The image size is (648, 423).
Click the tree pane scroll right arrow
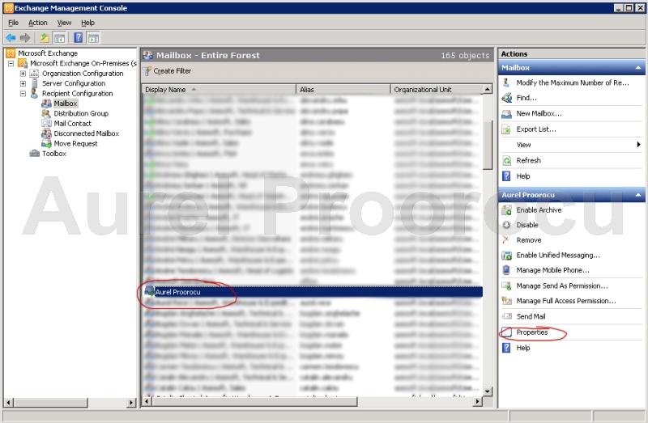click(x=131, y=402)
